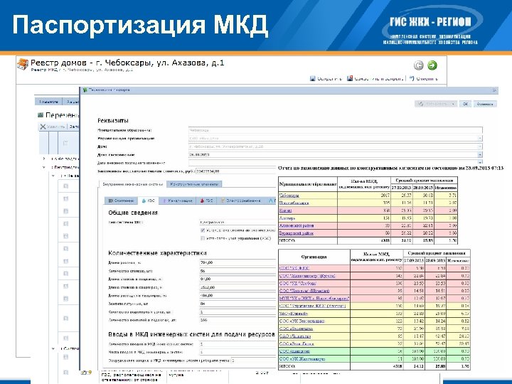This screenshot has width=512, height=384.
Task: Close the technical passport dialog
Action: pyautogui.click(x=495, y=90)
